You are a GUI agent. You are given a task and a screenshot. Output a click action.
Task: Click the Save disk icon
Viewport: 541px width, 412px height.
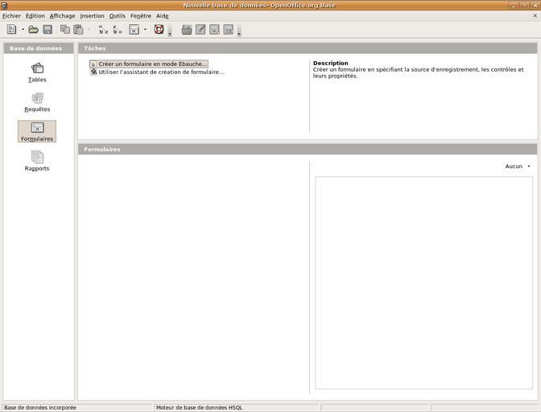point(47,30)
